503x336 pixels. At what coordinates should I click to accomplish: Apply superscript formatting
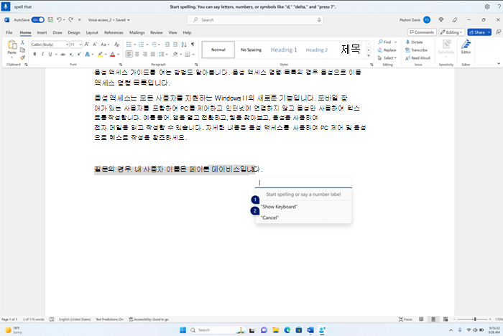point(78,54)
